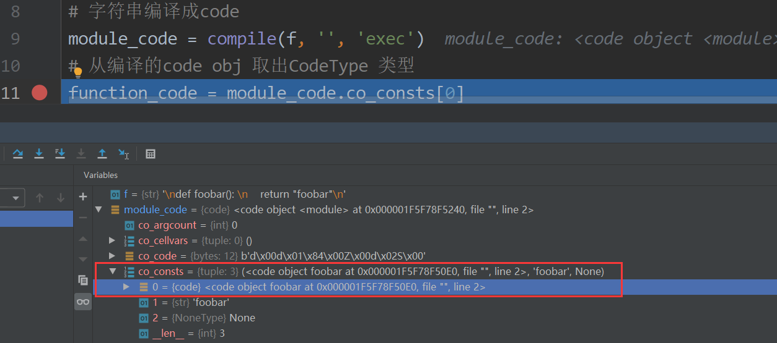Select the f string variable row
Screen dimensions: 777x343
[434, 194]
